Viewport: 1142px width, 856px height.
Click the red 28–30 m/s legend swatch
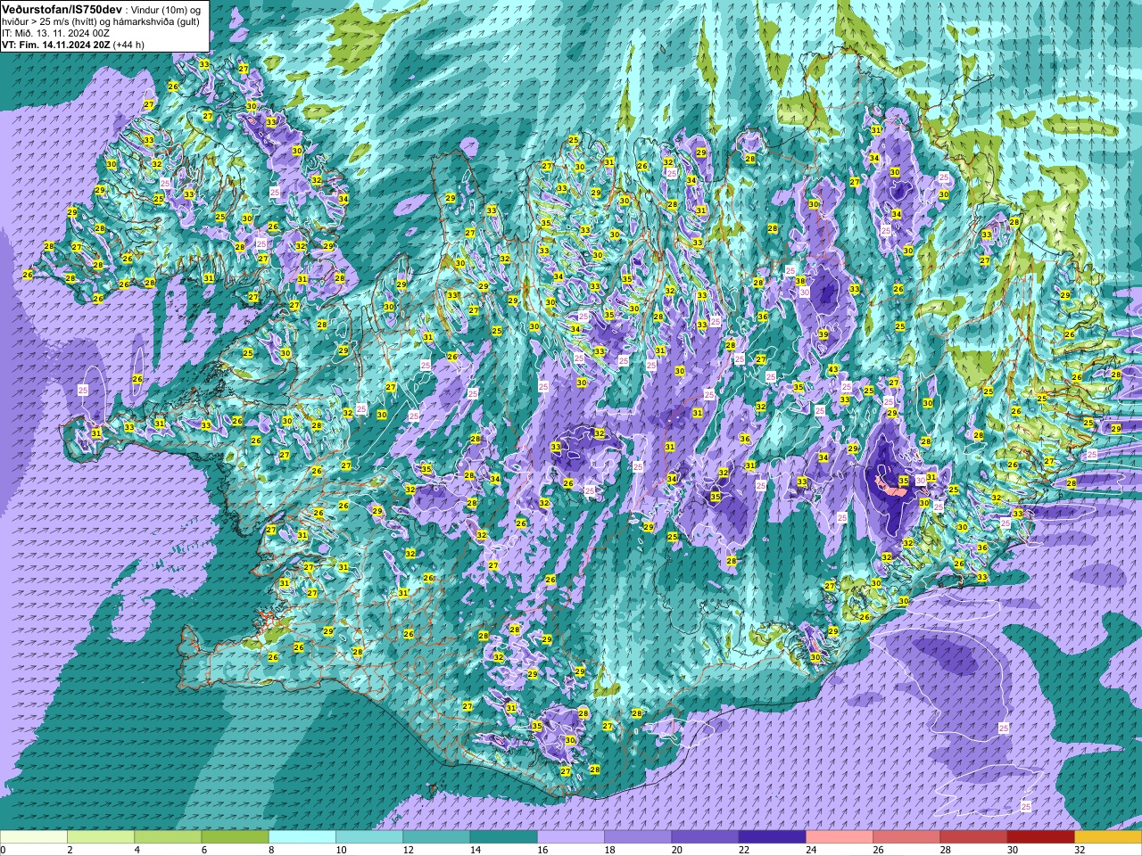coord(973,837)
